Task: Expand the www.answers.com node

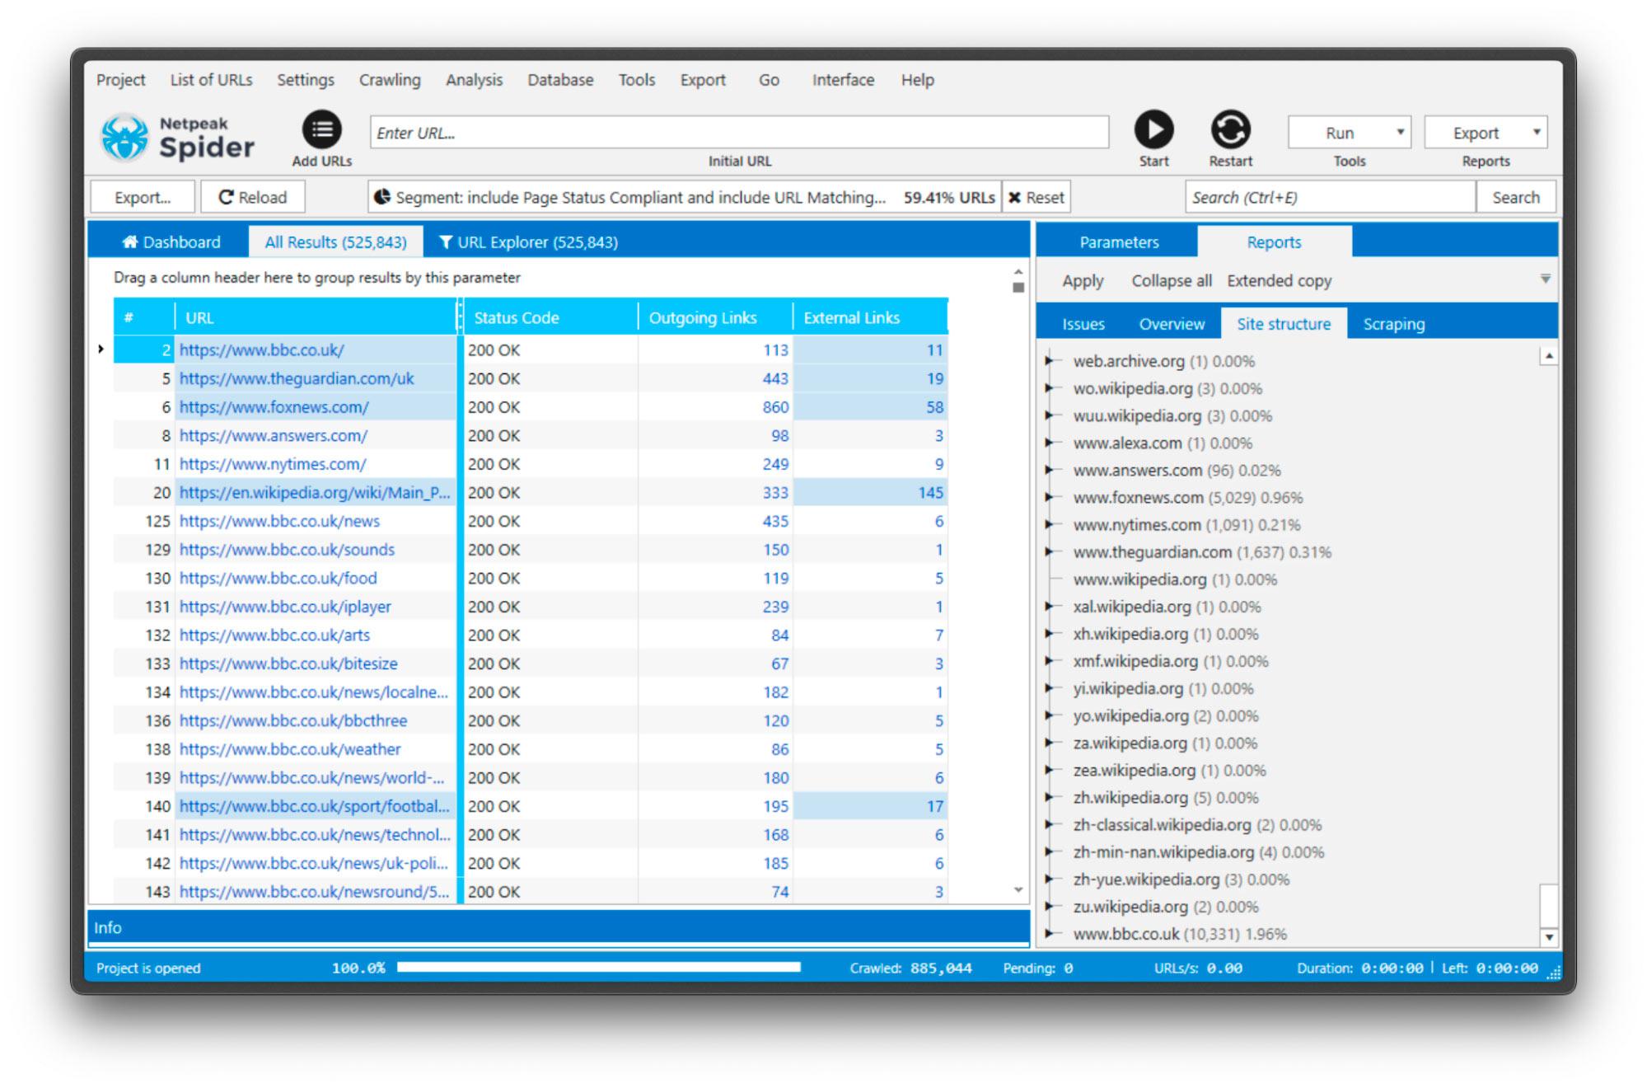Action: [x=1050, y=470]
